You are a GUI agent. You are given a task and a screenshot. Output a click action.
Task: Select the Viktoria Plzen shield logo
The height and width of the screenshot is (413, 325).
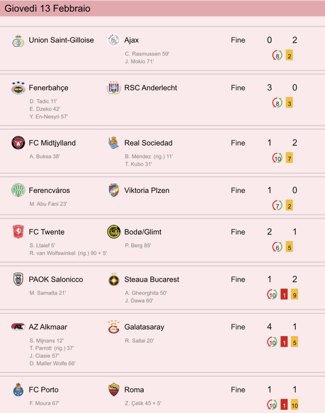coord(114,190)
